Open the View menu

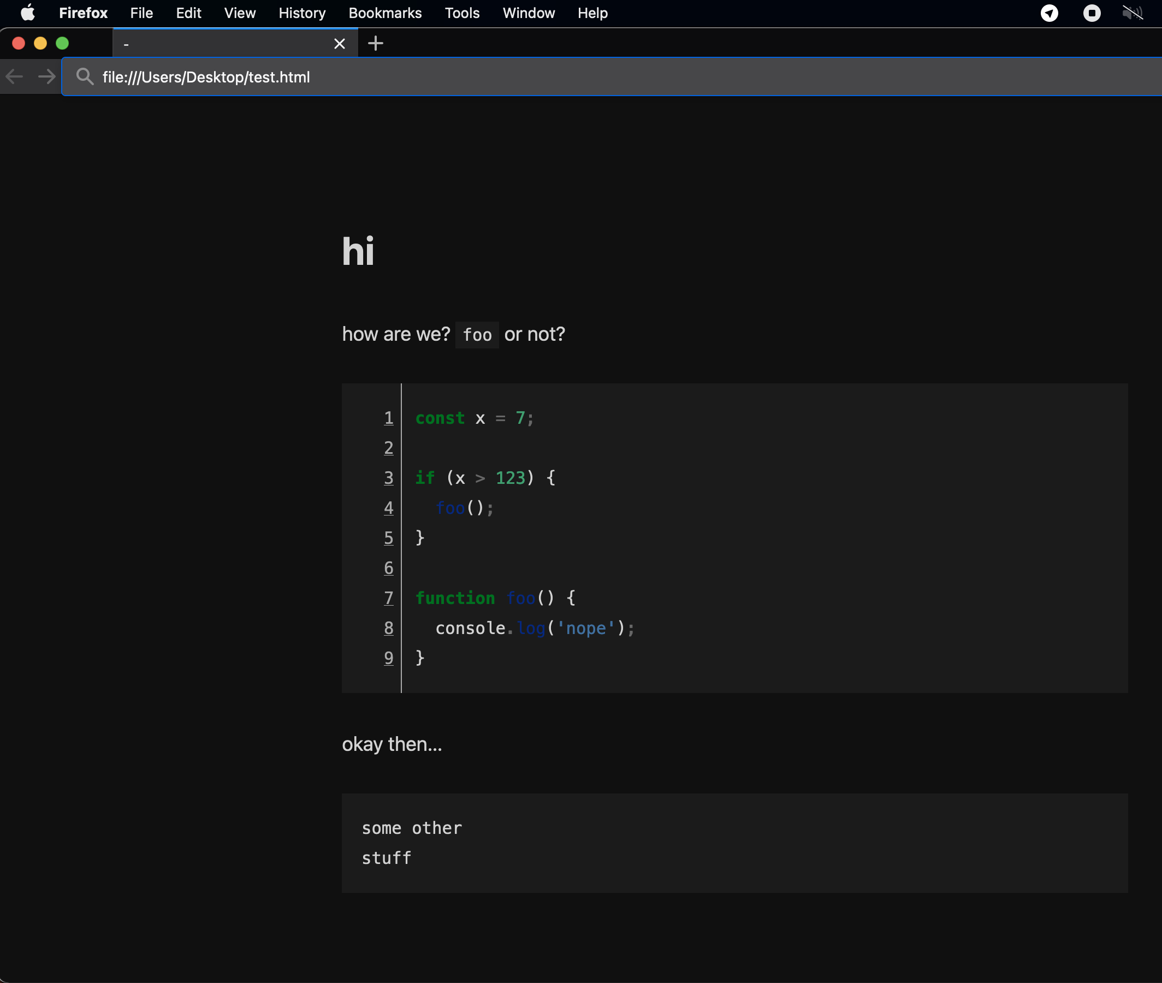click(240, 13)
